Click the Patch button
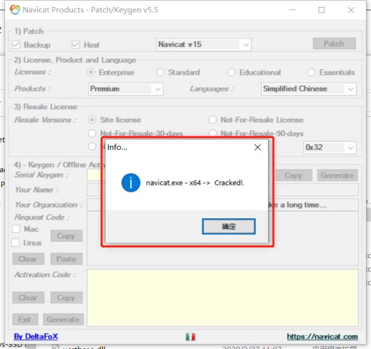 [334, 44]
